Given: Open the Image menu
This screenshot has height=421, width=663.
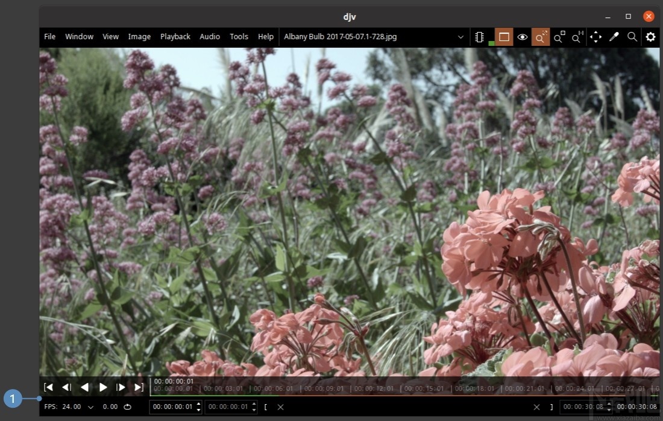Looking at the screenshot, I should coord(139,37).
